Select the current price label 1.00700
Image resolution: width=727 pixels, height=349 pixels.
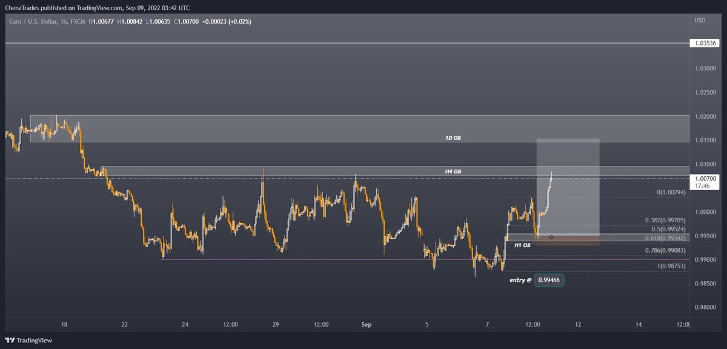[x=706, y=179]
